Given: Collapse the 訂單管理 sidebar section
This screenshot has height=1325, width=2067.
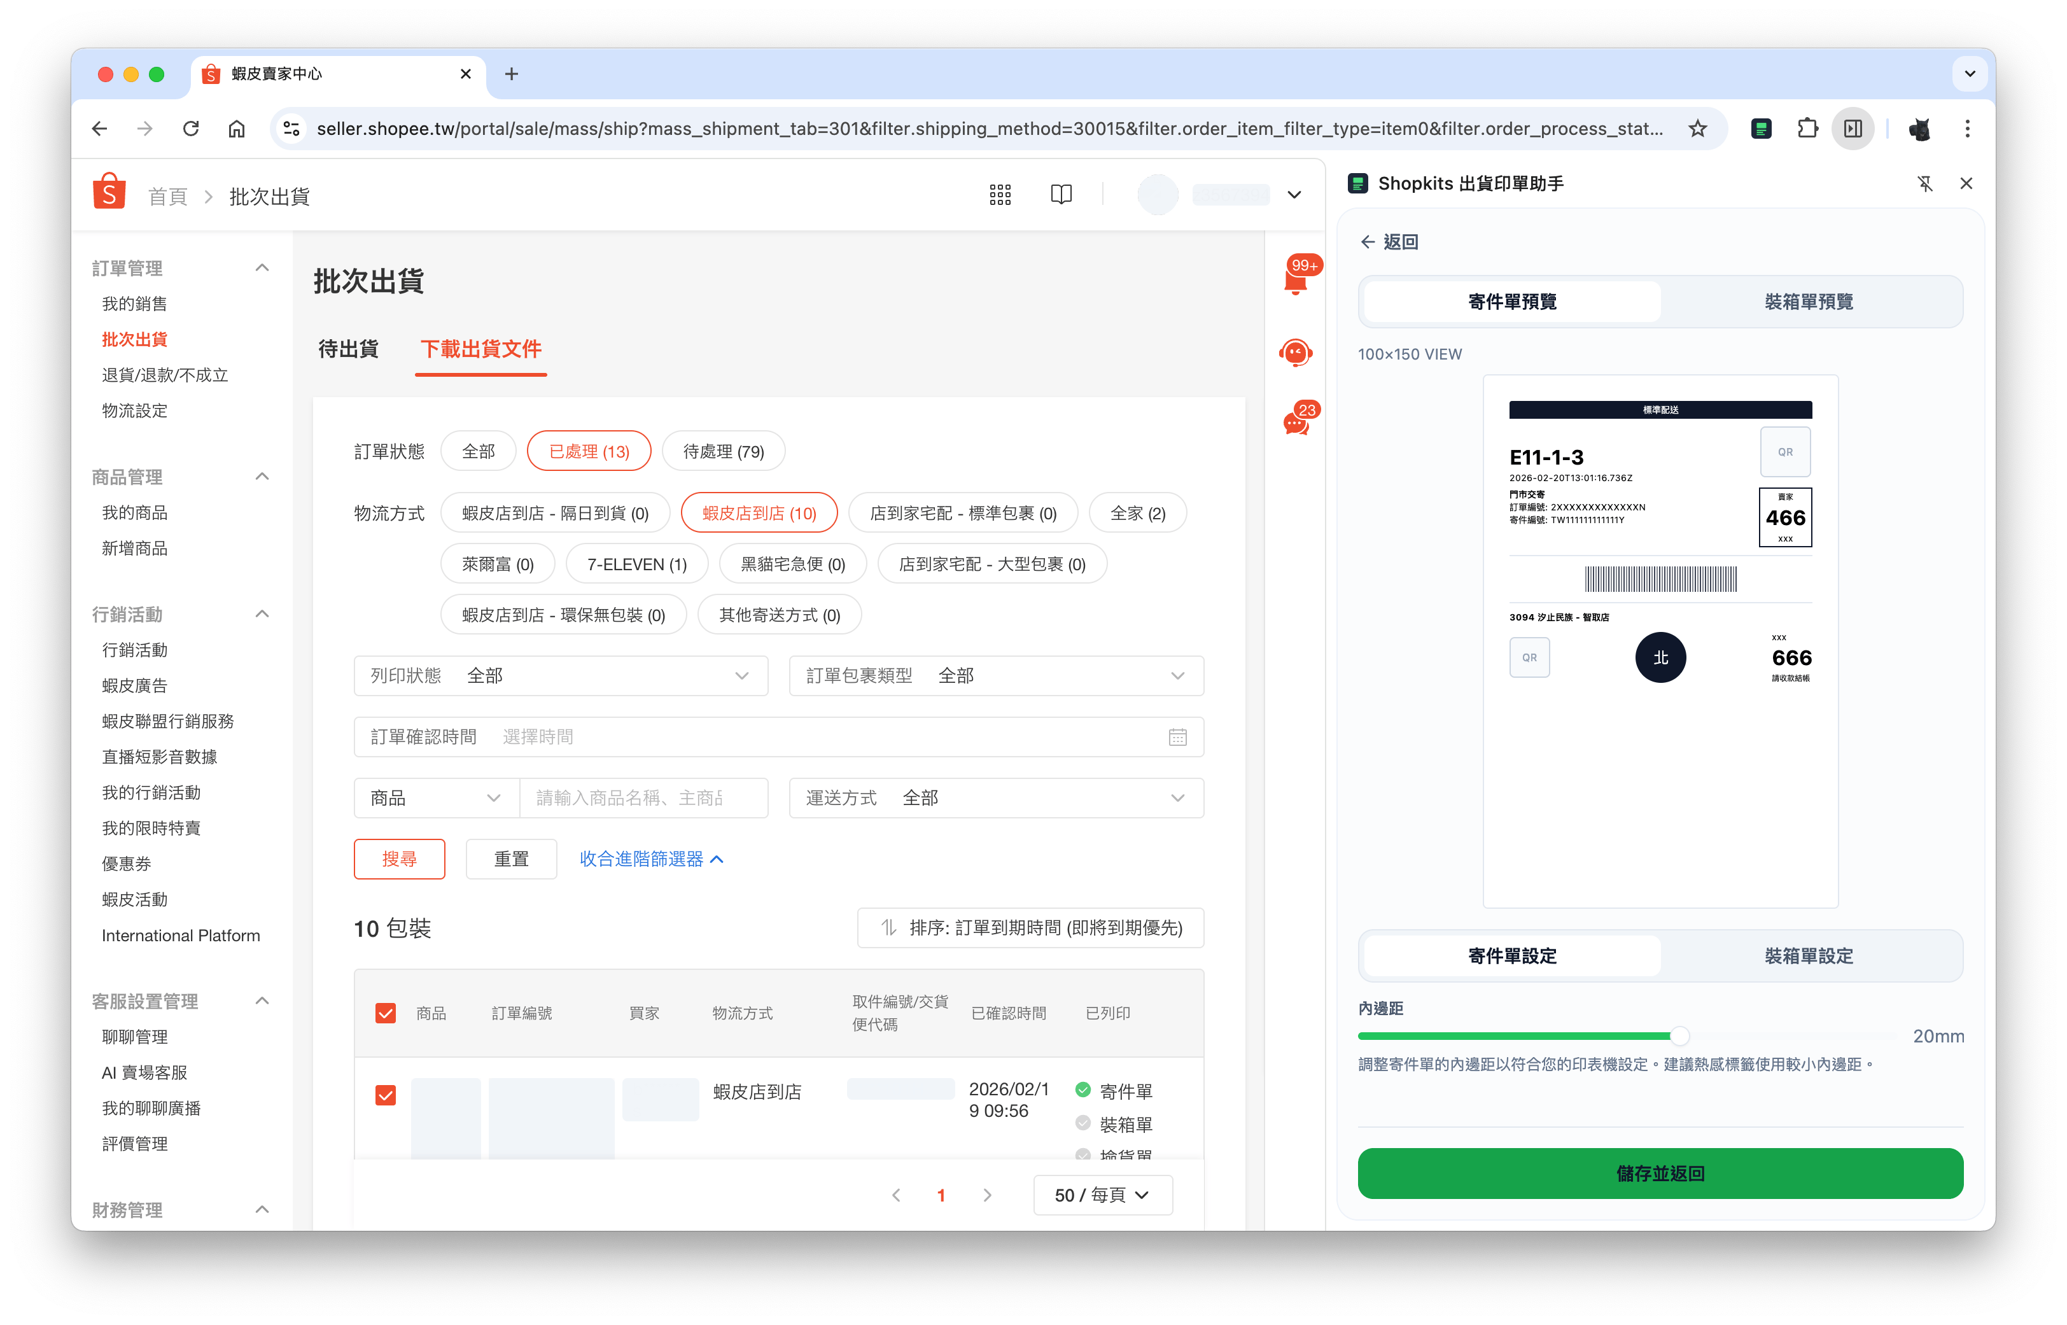Looking at the screenshot, I should point(262,269).
